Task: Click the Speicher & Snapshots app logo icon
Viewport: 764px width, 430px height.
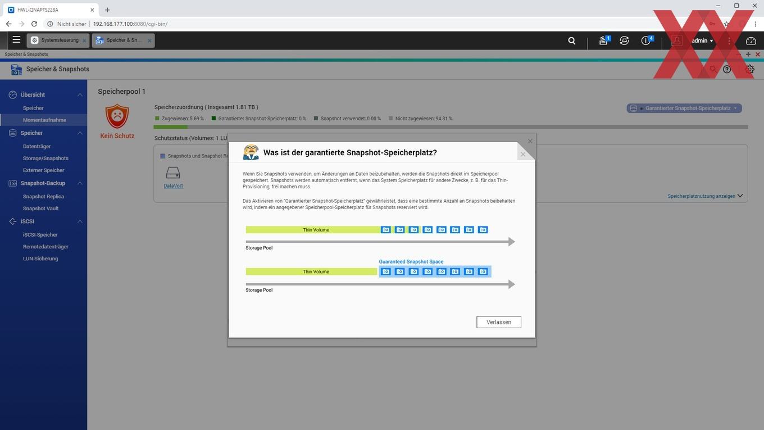Action: click(16, 69)
